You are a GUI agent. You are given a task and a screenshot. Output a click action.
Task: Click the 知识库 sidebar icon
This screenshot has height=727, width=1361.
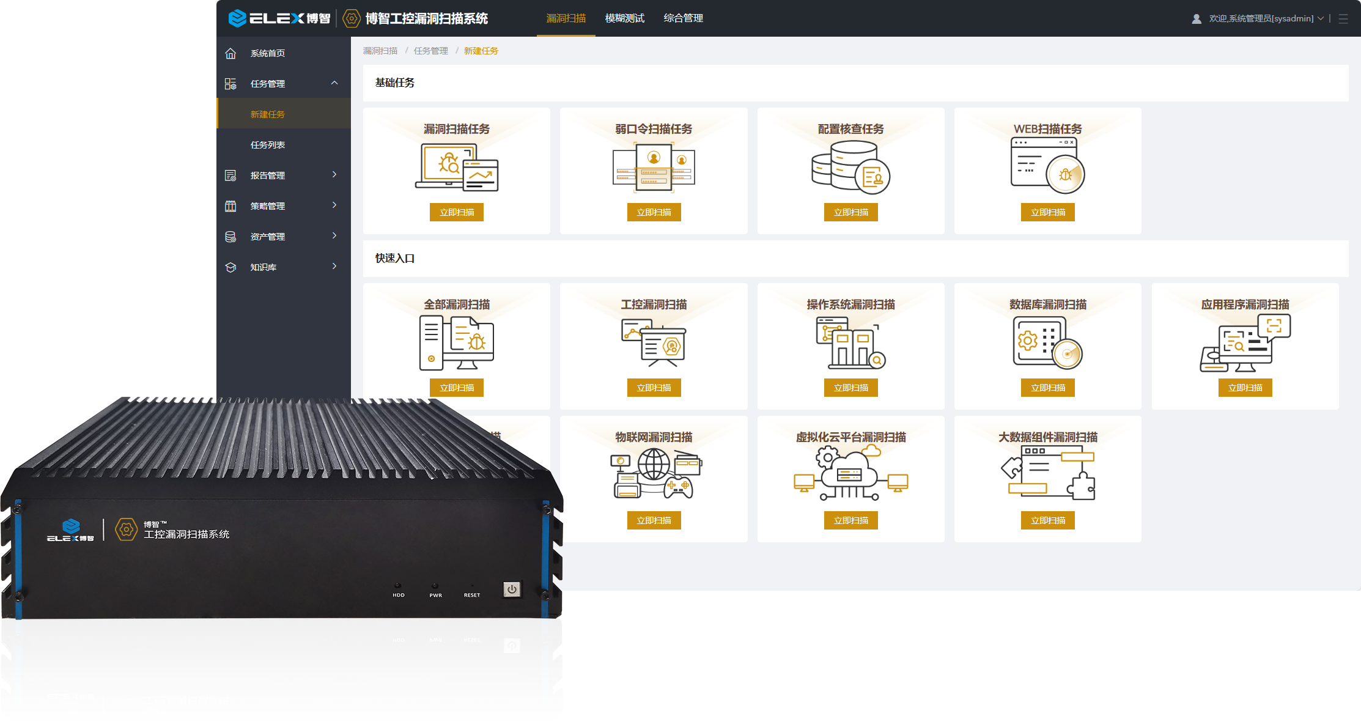(231, 267)
